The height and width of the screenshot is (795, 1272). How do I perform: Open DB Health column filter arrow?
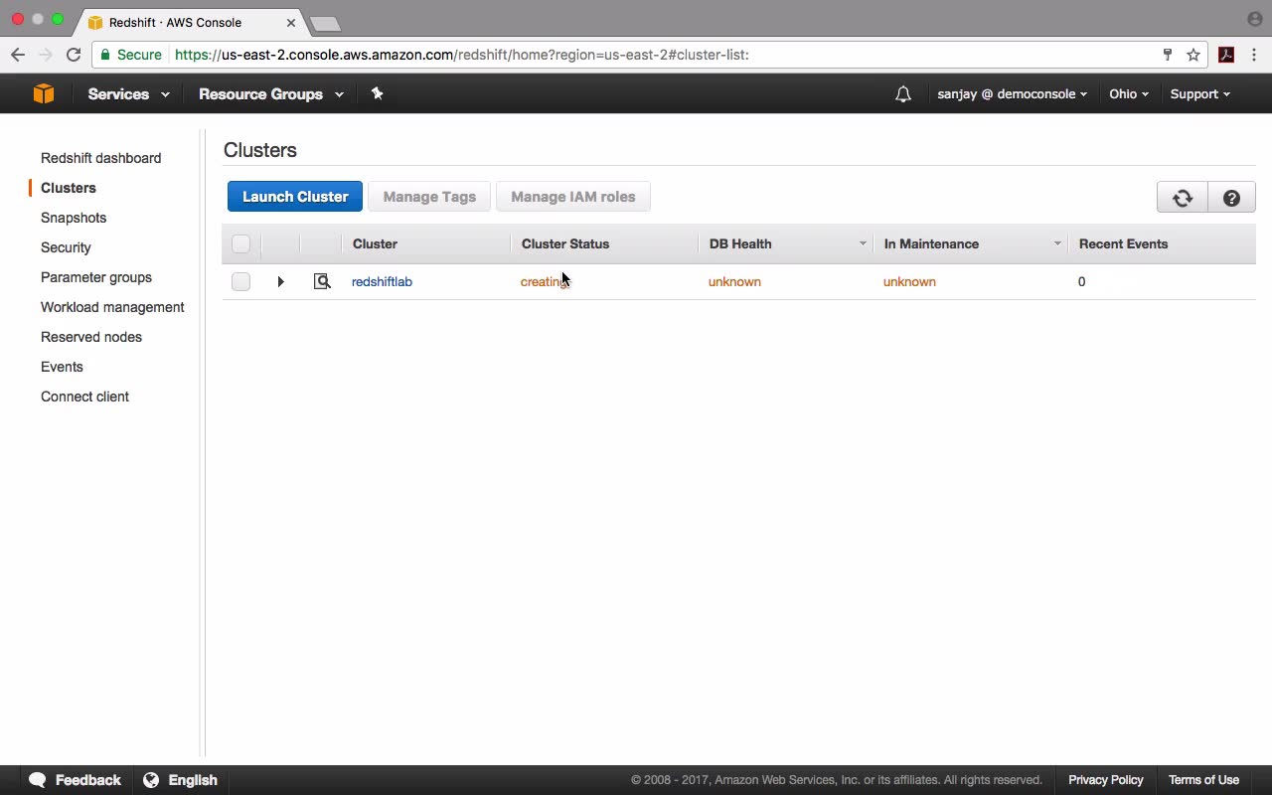863,243
